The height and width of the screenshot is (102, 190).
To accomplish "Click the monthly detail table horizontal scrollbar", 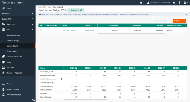I will point(85,99).
